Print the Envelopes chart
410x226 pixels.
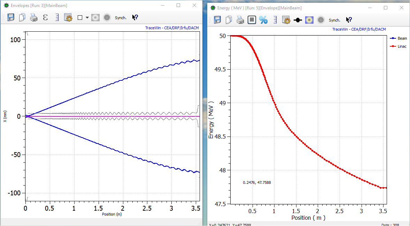(x=33, y=17)
